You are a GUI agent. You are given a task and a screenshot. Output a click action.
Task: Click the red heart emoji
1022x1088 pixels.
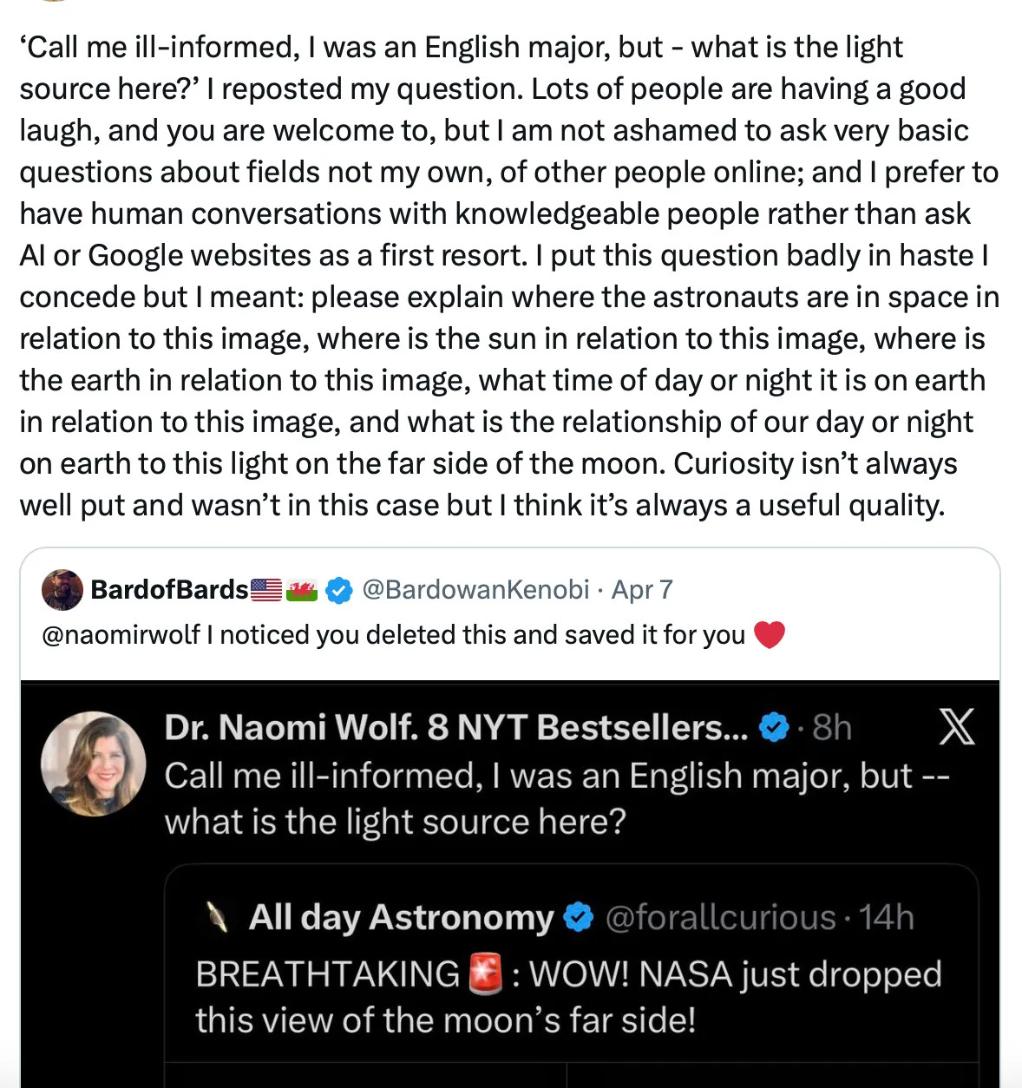click(x=769, y=635)
